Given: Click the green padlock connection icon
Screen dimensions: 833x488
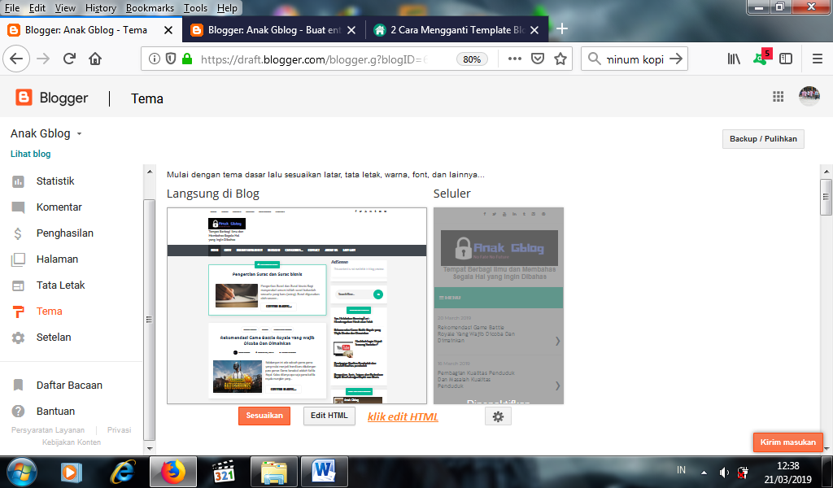Looking at the screenshot, I should coord(186,59).
